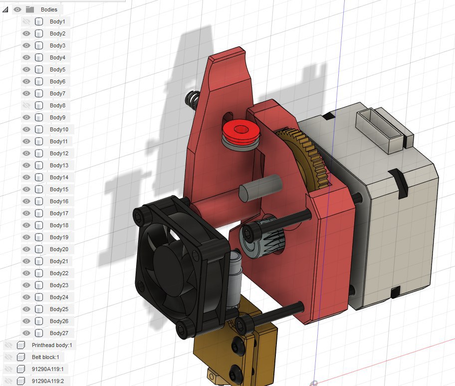The width and height of the screenshot is (455, 386).
Task: Toggle Body4 visibility eye
Action: pos(26,57)
